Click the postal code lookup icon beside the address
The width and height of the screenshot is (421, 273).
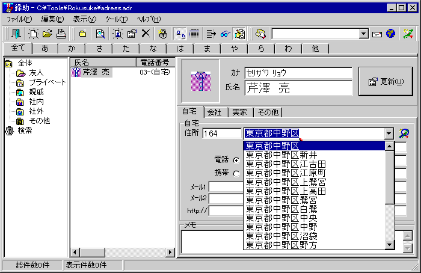tap(404, 133)
